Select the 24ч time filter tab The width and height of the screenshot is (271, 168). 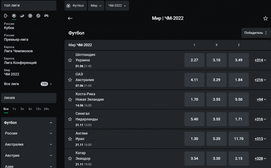(x=46, y=109)
